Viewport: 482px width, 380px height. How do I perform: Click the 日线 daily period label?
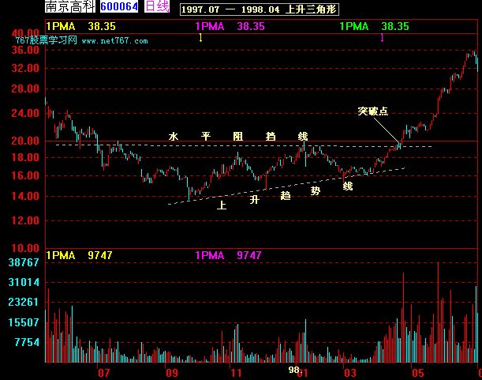coord(157,6)
